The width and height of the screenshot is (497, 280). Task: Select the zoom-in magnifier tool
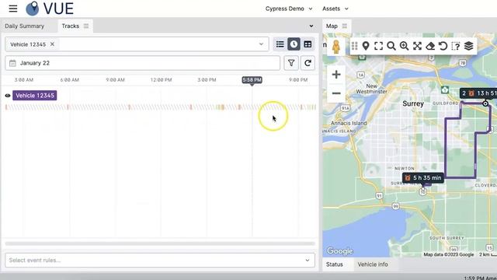[404, 46]
